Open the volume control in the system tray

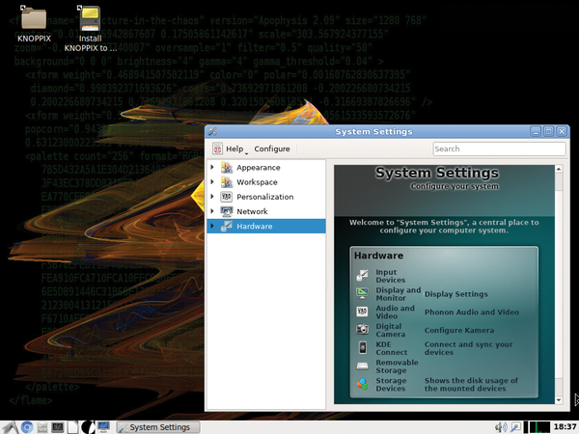coord(501,427)
